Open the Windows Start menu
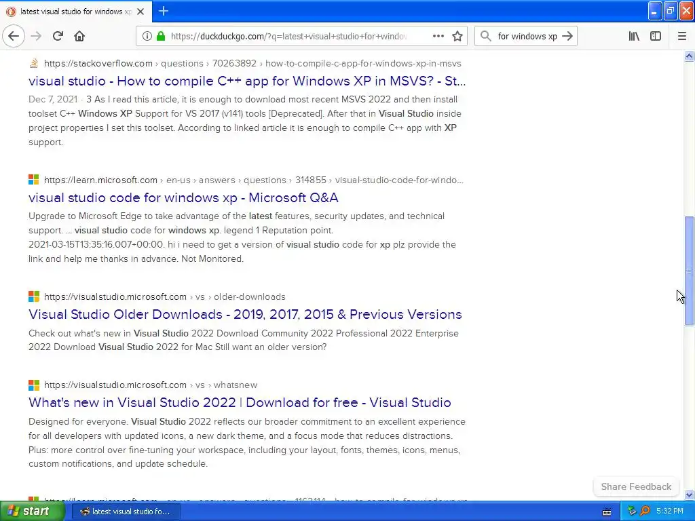The height and width of the screenshot is (521, 695). (x=33, y=512)
